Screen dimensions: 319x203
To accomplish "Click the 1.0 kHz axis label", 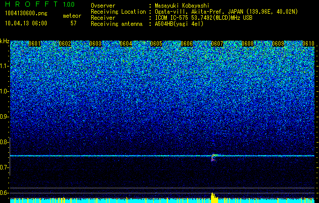I will pos(4,91).
